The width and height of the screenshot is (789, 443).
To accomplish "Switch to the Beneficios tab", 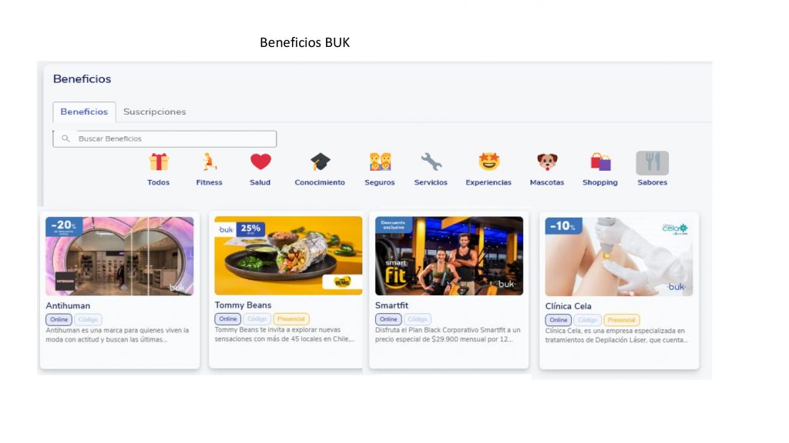I will point(84,112).
